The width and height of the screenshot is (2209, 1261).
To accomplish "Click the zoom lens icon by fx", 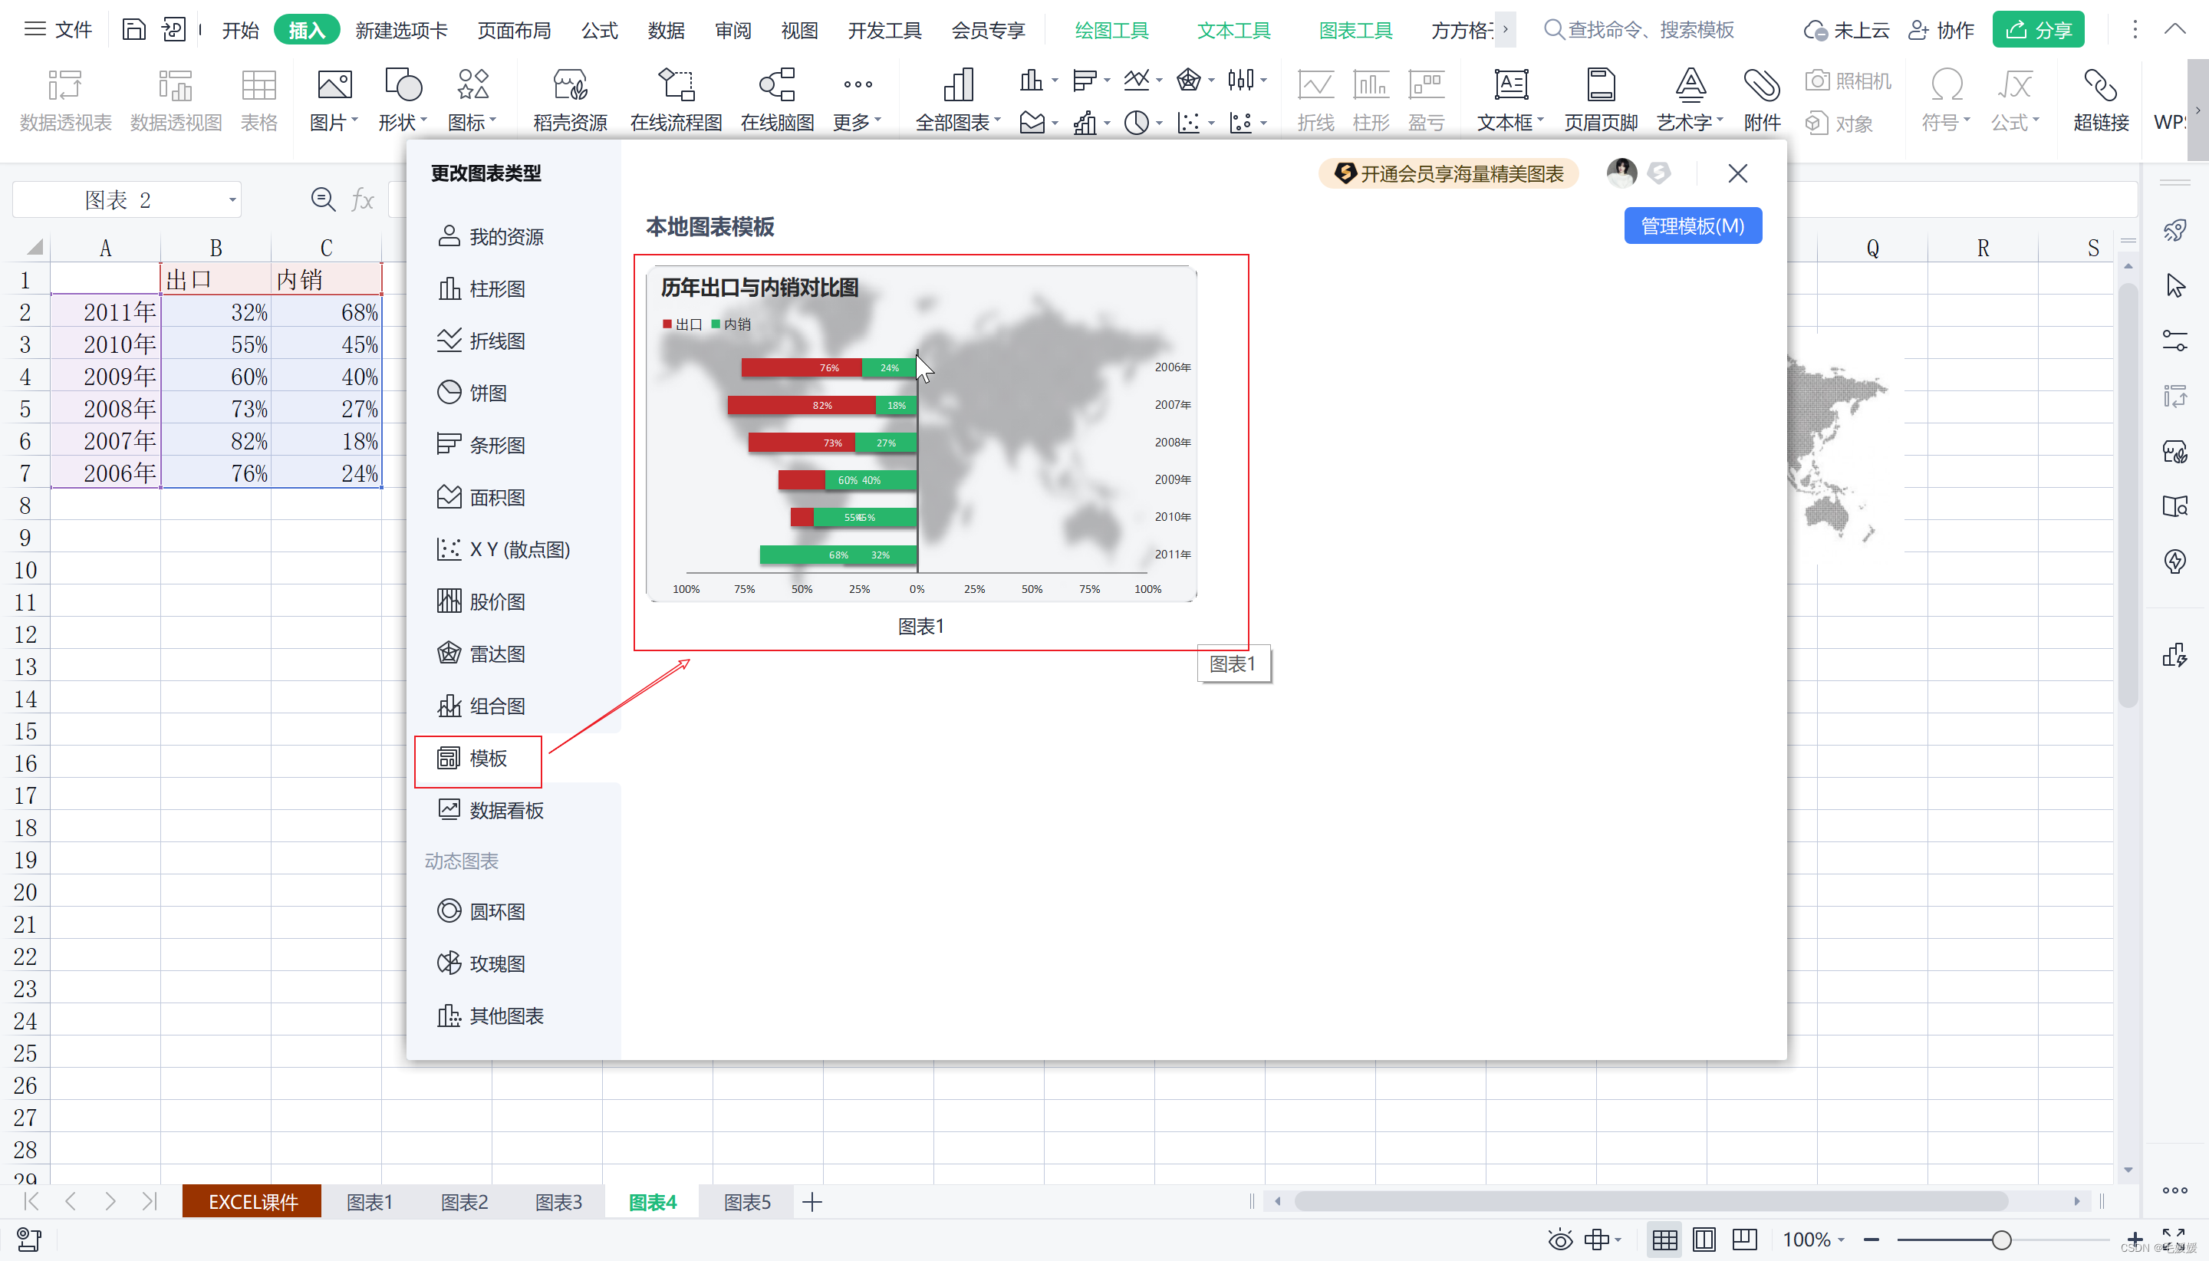I will click(x=323, y=200).
